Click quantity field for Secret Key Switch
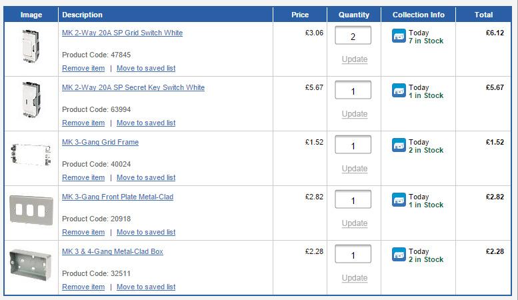Image resolution: width=518 pixels, height=300 pixels. click(x=353, y=91)
